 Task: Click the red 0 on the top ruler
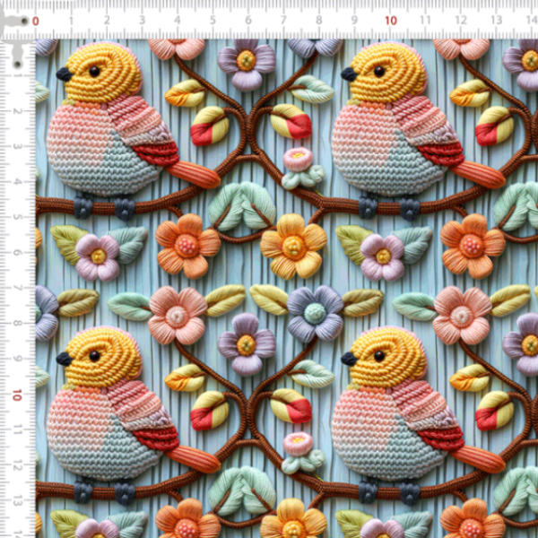point(36,21)
